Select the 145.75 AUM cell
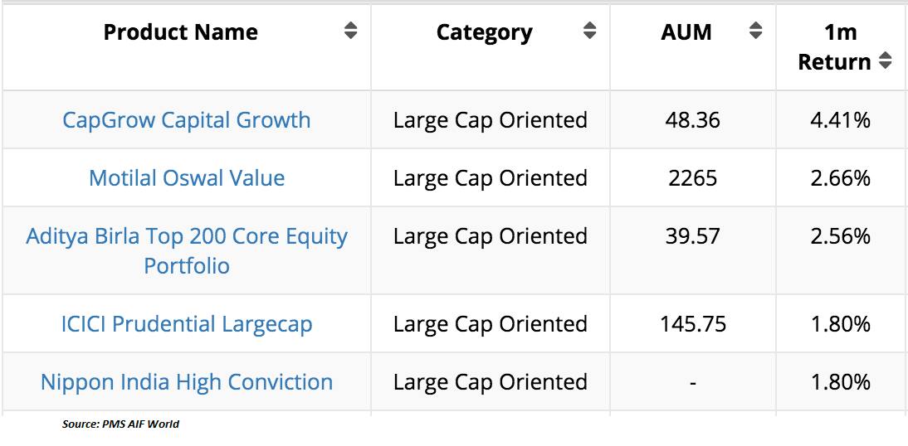The image size is (908, 446). [x=692, y=324]
